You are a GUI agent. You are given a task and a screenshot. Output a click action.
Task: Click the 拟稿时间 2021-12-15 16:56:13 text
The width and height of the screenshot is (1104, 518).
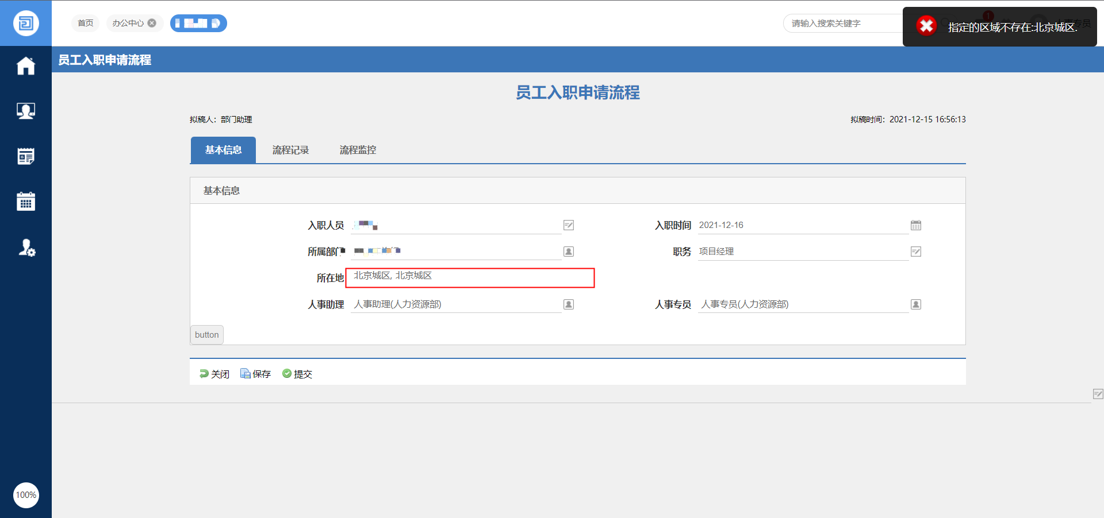(x=908, y=119)
